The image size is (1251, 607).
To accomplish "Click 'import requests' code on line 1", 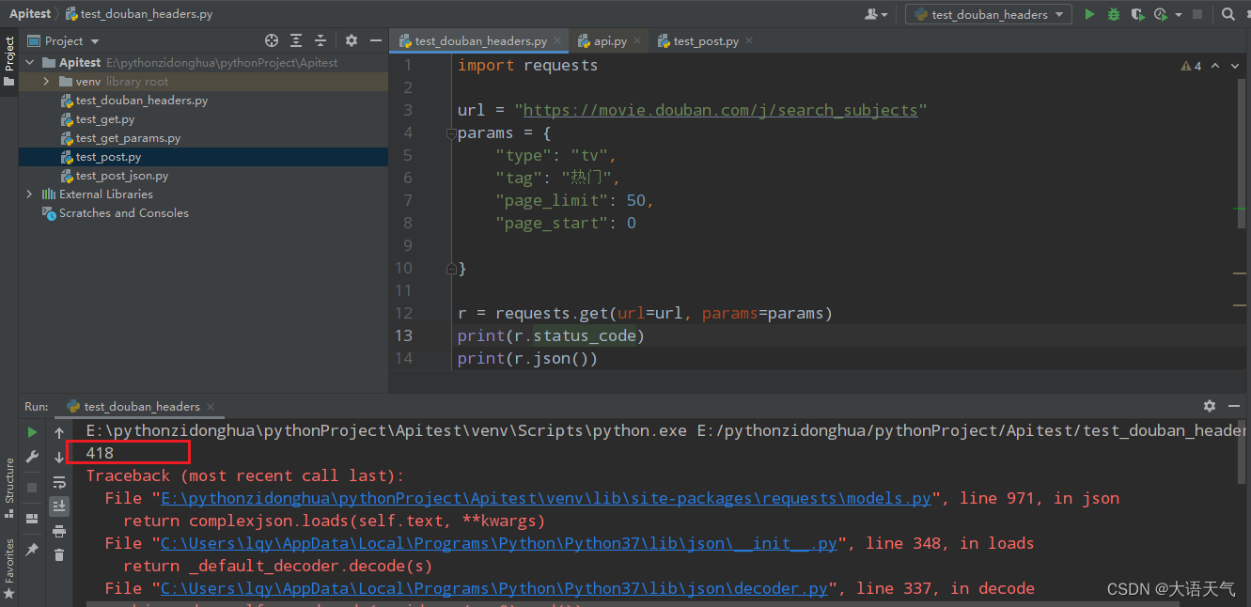I will 527,66.
